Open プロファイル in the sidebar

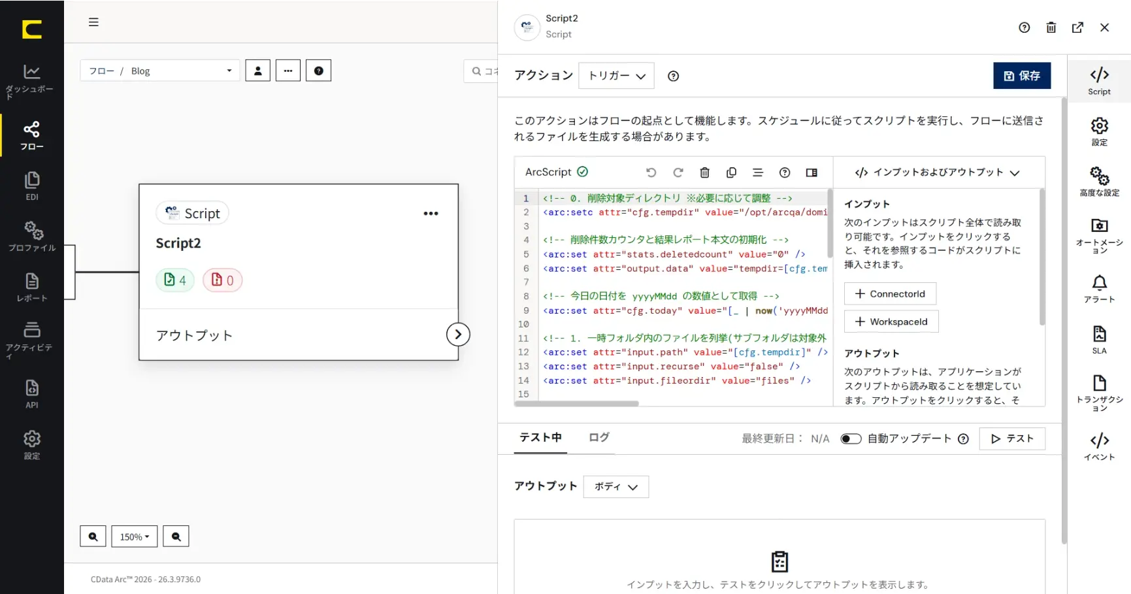tap(31, 237)
